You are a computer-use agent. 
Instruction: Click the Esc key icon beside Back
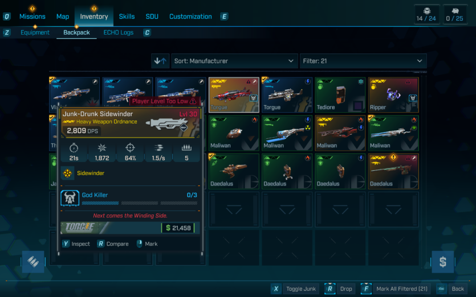coord(442,289)
